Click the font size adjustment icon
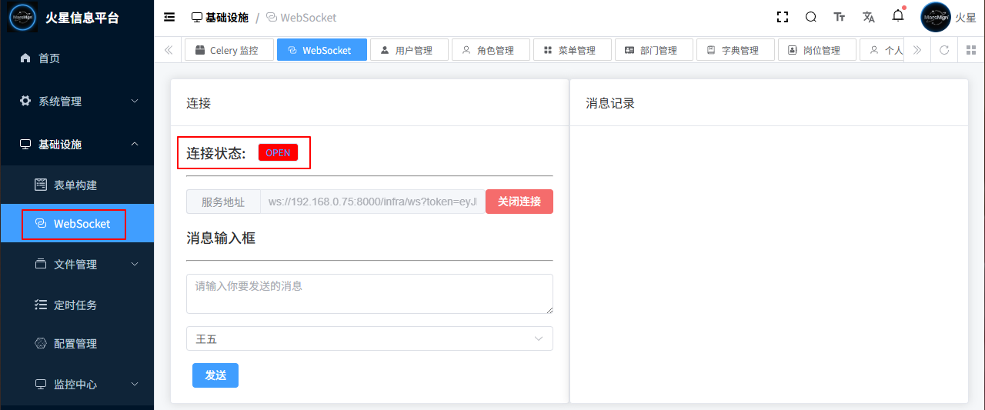985x410 pixels. pos(840,17)
